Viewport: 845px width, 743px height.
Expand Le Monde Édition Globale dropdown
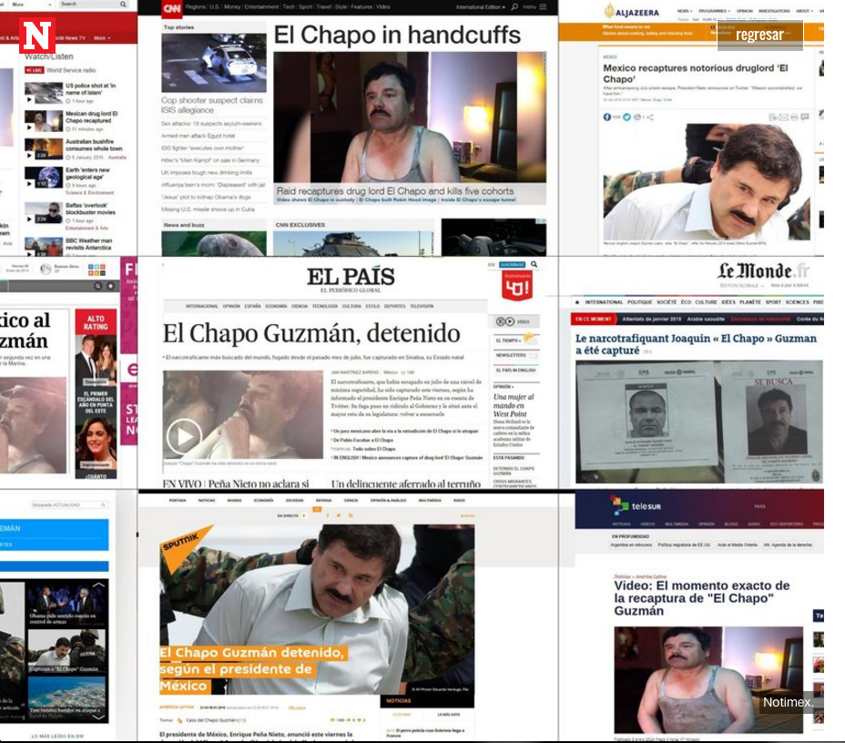[x=741, y=286]
